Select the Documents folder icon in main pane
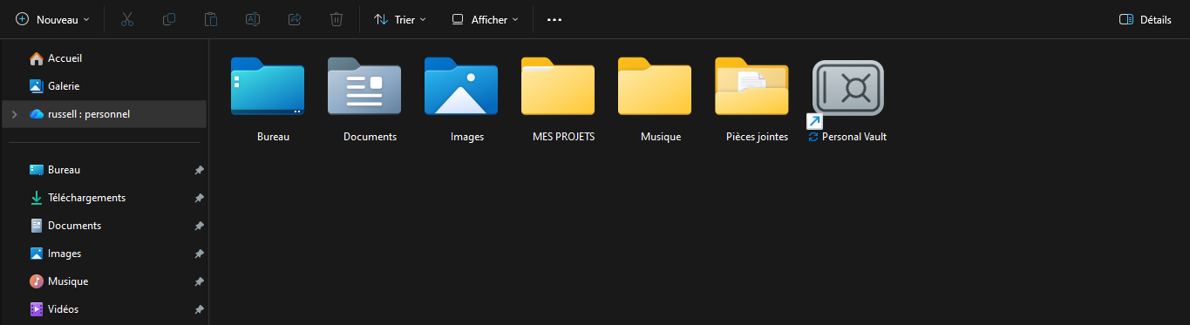The height and width of the screenshot is (325, 1190). coord(364,86)
